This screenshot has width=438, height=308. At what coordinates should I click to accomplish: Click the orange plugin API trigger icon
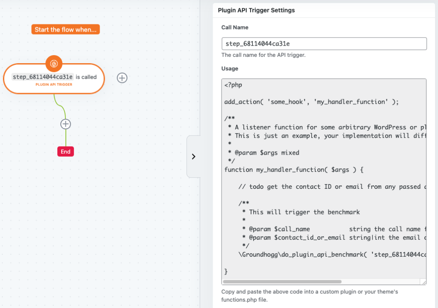(54, 64)
